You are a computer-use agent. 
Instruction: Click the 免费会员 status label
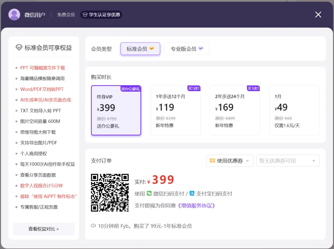(66, 15)
